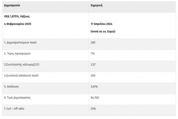
Task: Select the ΟΕΔ 1,875%, λήξεως text
Action: 17,16
